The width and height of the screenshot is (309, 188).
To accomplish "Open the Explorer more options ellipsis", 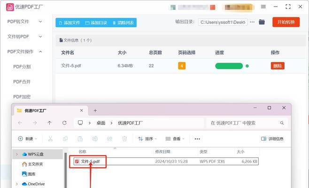I will (x=197, y=139).
